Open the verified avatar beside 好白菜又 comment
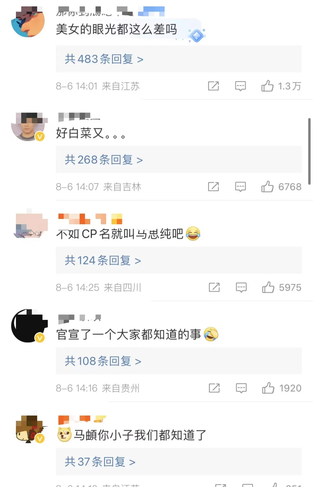The image size is (313, 487). [28, 127]
